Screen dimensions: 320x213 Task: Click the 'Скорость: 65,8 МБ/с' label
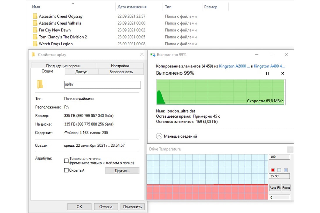pos(265,101)
